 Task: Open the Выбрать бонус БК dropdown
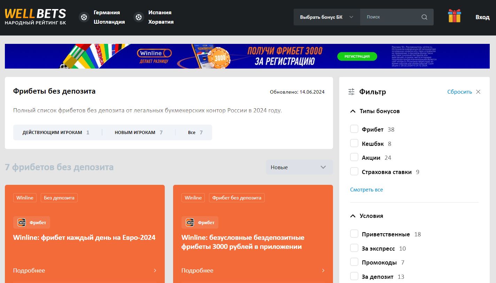[x=327, y=17]
